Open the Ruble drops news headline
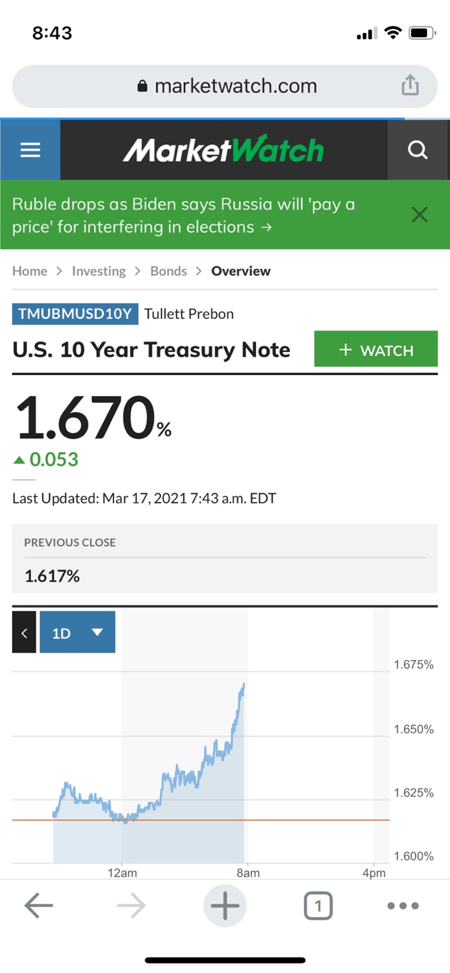The width and height of the screenshot is (450, 973). coord(184,215)
